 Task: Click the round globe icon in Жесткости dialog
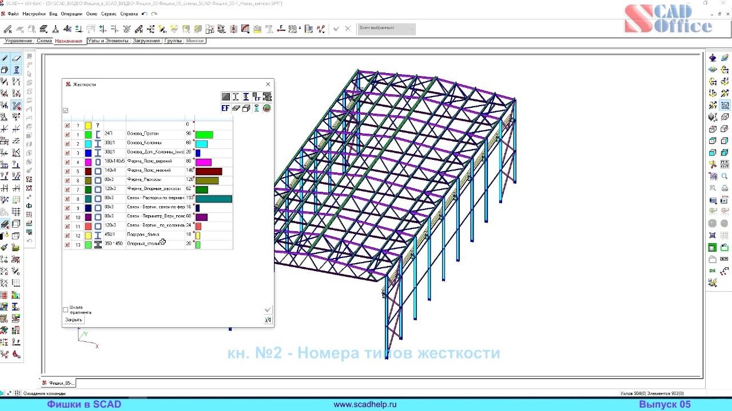[266, 108]
